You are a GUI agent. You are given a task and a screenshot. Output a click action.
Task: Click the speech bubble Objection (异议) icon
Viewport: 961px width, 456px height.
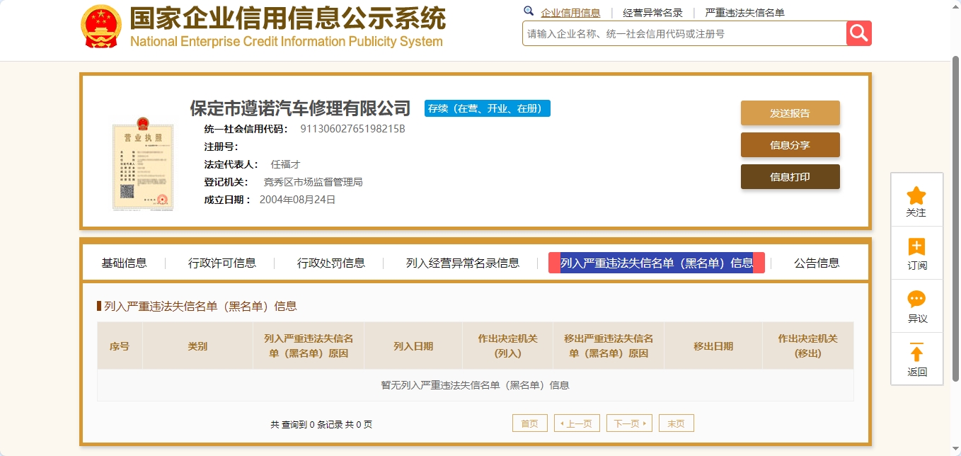tap(916, 300)
